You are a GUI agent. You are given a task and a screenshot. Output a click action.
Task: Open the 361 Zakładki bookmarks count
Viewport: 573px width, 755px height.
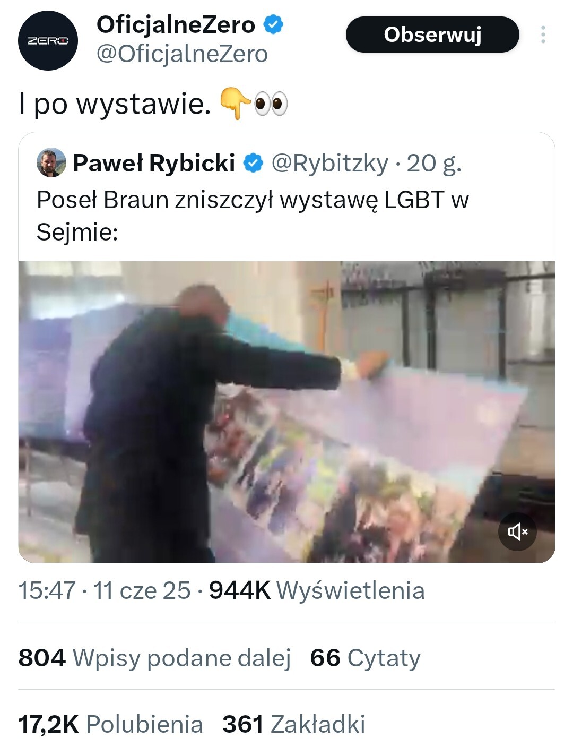(294, 724)
